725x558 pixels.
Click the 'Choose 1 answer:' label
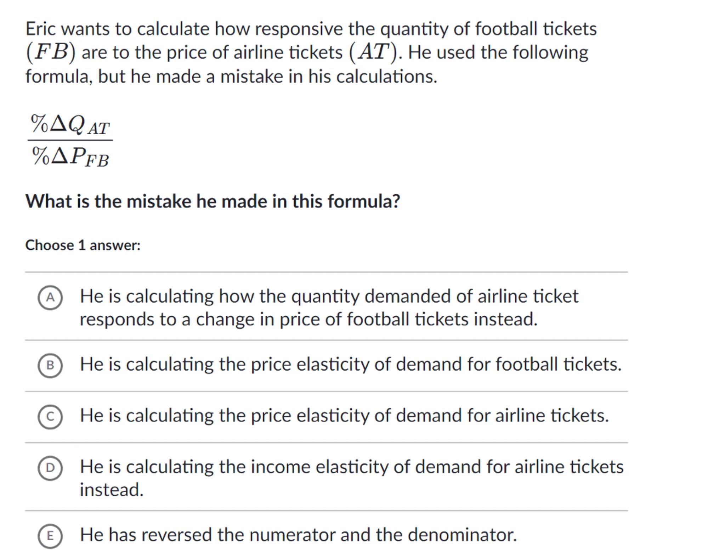click(83, 245)
